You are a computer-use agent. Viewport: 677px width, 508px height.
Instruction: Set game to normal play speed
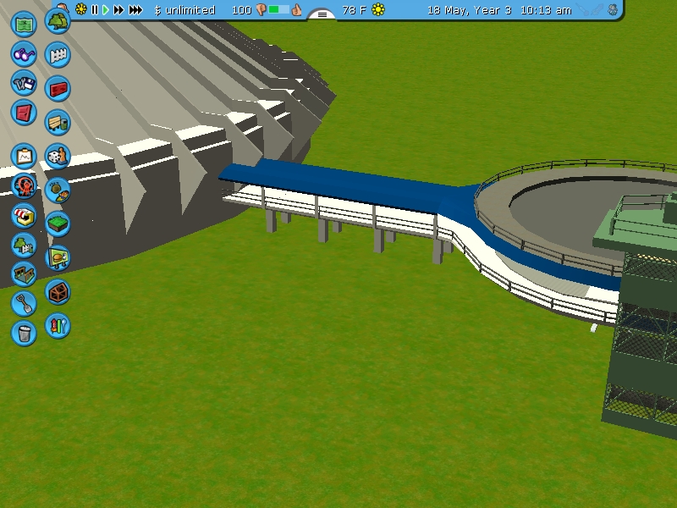(x=106, y=10)
